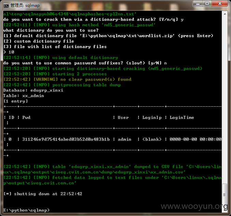Screen dimensions: 231x216
Task: Click the hash method 'md5_generic_passwd' info line
Action: pos(80,25)
